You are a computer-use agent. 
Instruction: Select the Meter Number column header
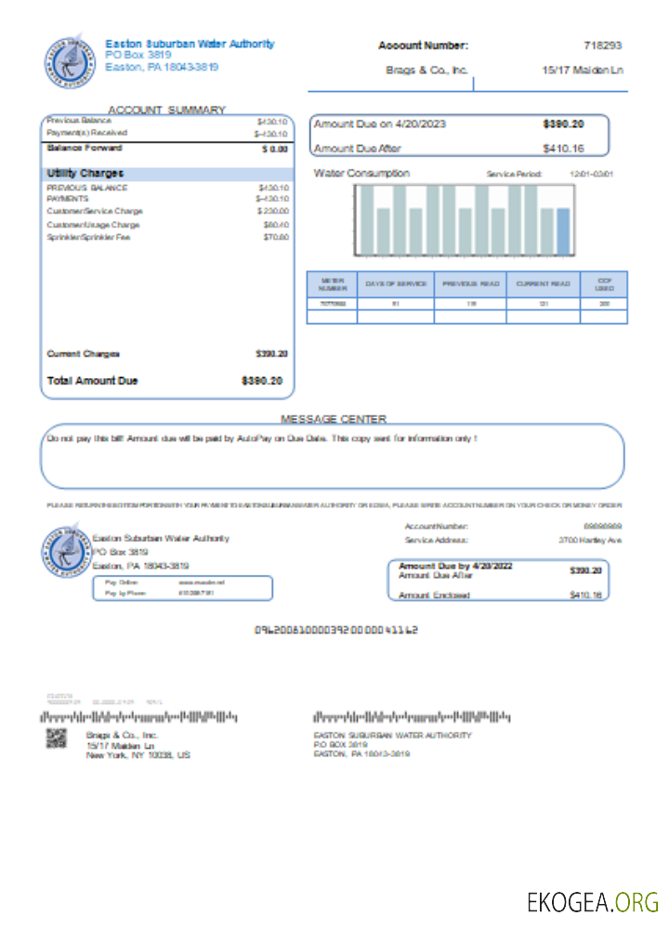(333, 284)
